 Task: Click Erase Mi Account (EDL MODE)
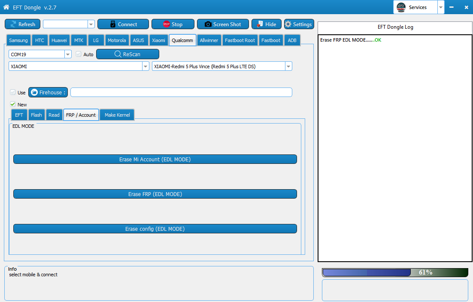pyautogui.click(x=155, y=159)
